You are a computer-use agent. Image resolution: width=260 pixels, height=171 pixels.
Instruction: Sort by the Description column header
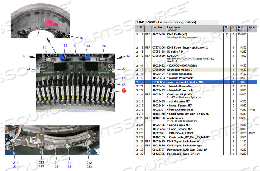click(195, 28)
